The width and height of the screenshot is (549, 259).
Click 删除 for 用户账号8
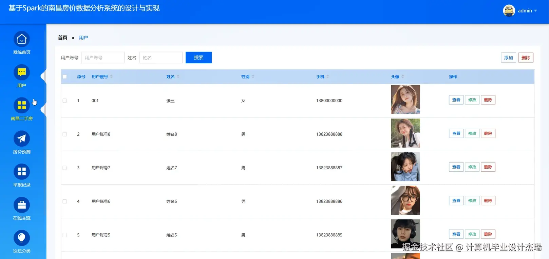(x=488, y=133)
